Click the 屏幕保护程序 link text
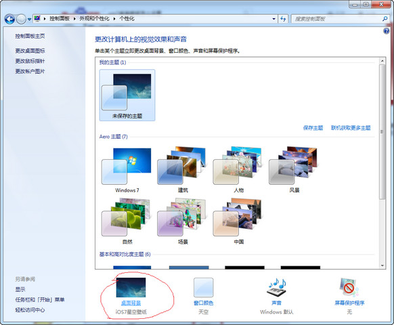This screenshot has width=394, height=325. 349,303
